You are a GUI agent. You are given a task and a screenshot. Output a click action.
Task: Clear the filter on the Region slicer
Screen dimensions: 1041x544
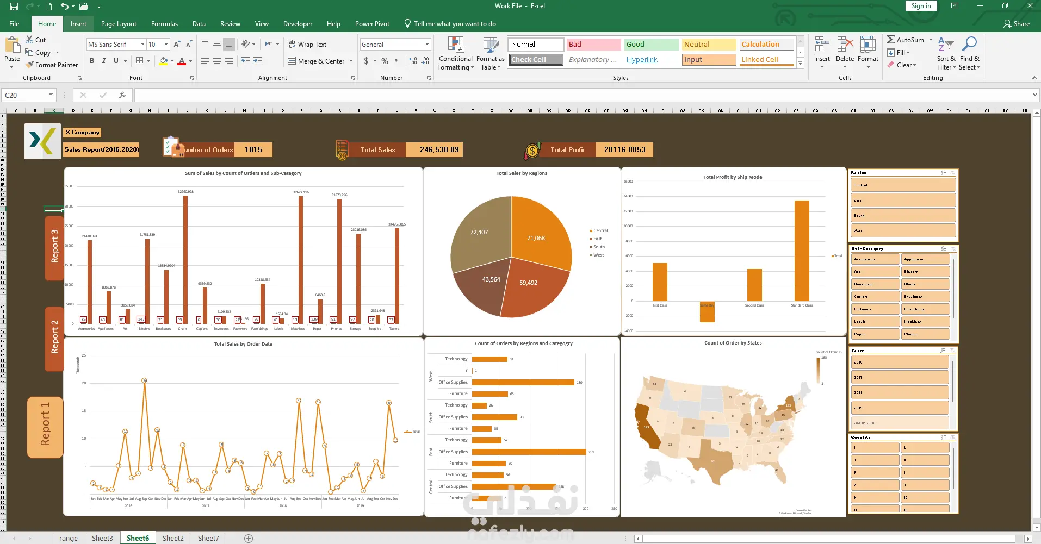click(x=952, y=173)
